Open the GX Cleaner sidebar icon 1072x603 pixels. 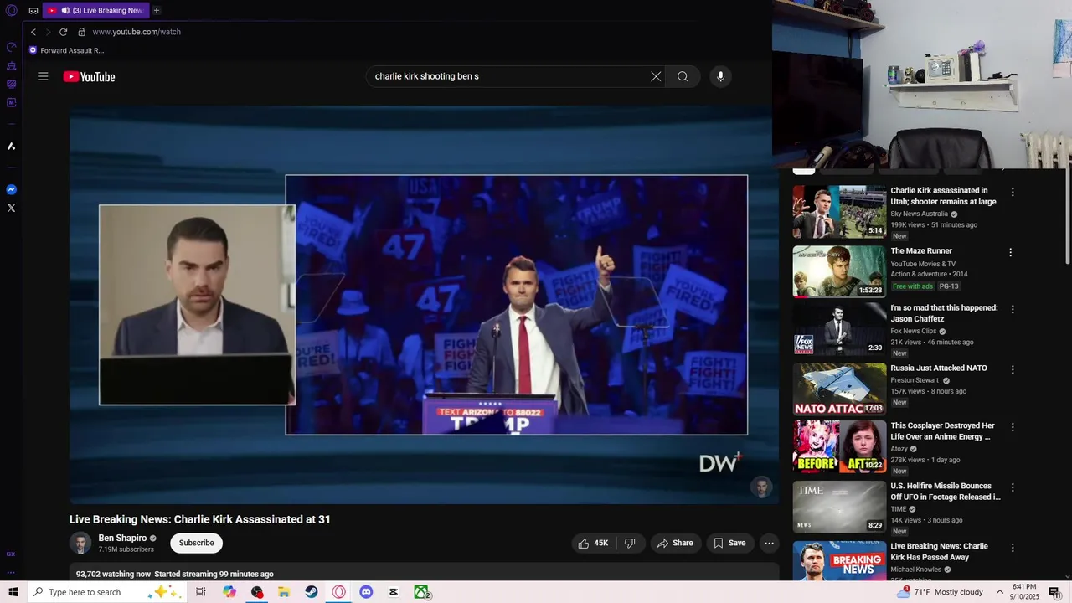[12, 66]
